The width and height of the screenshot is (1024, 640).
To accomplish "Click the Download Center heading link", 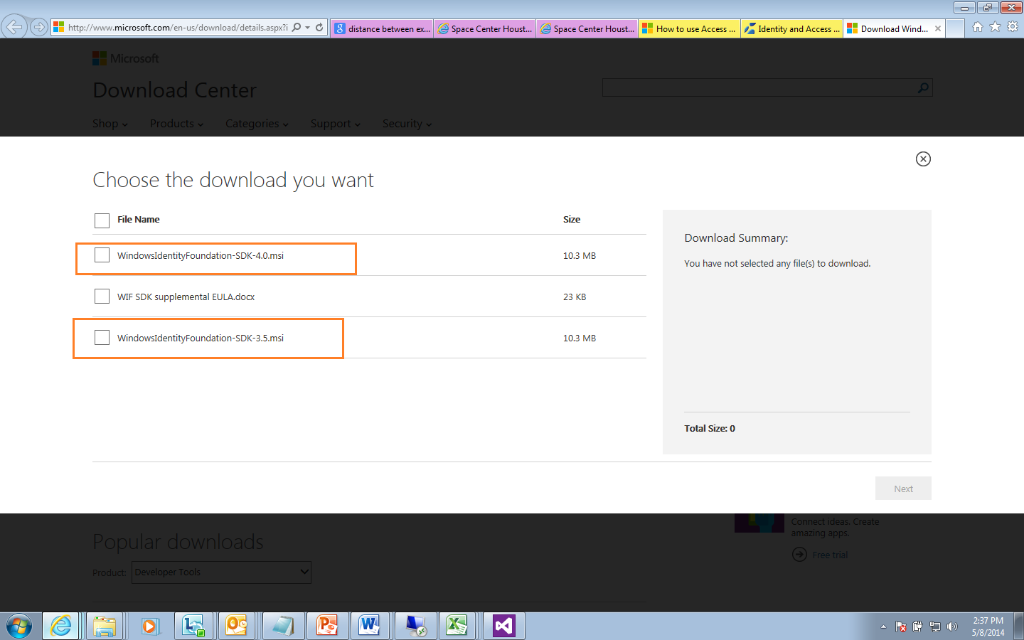I will [175, 90].
